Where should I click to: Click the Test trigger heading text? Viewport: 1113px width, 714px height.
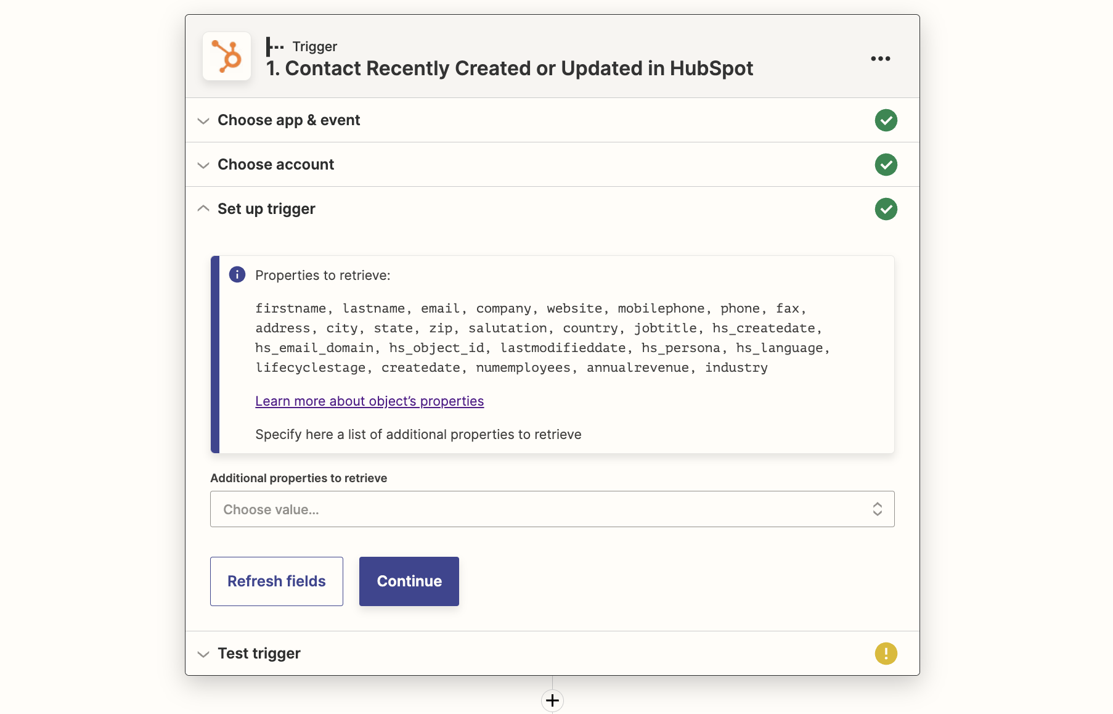tap(259, 654)
